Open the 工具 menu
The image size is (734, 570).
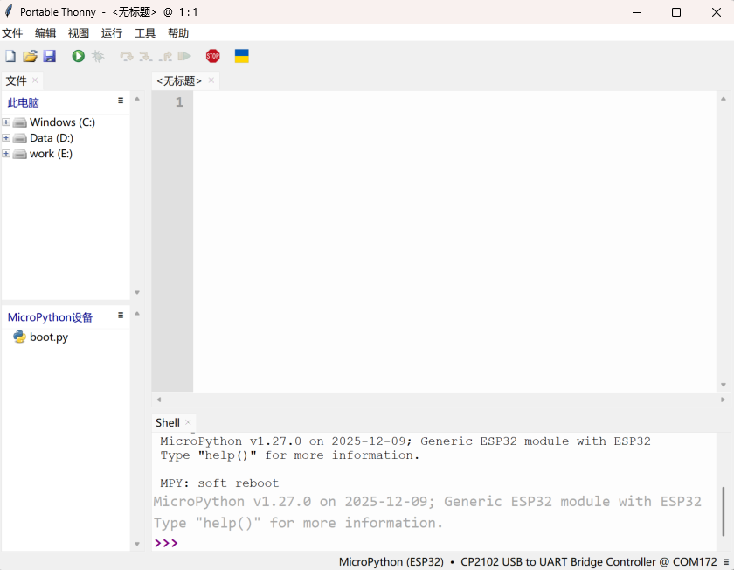pos(145,33)
